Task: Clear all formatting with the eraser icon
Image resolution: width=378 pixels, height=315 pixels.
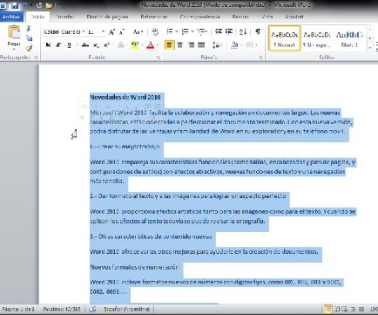Action: tap(155, 32)
